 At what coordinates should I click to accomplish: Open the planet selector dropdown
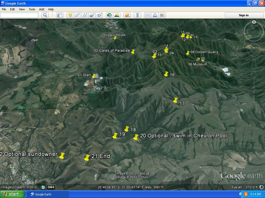[127, 15]
